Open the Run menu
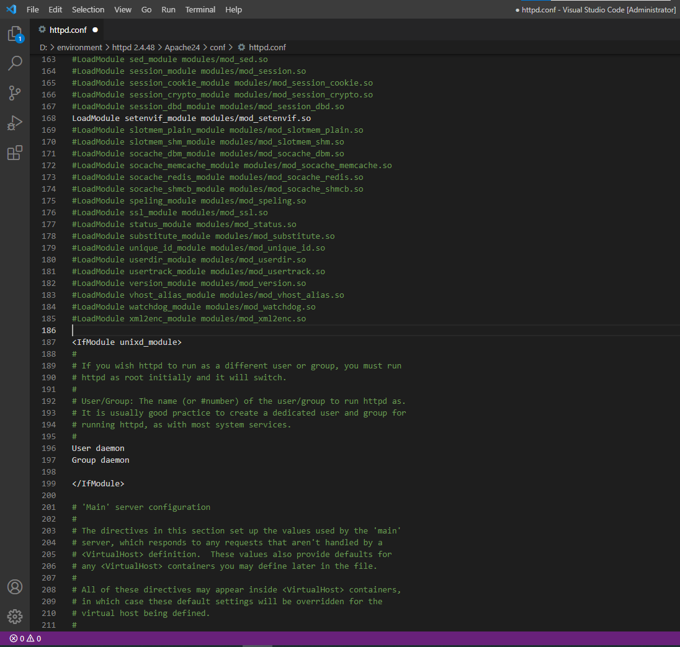Image resolution: width=680 pixels, height=647 pixels. (168, 9)
